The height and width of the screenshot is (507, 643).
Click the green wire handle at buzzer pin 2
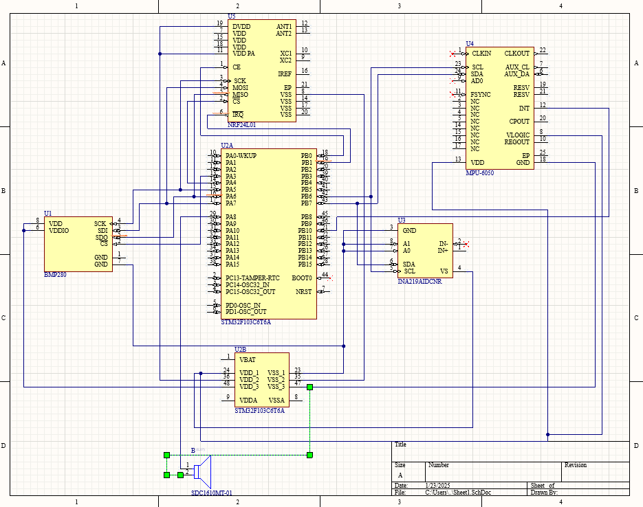click(x=180, y=475)
